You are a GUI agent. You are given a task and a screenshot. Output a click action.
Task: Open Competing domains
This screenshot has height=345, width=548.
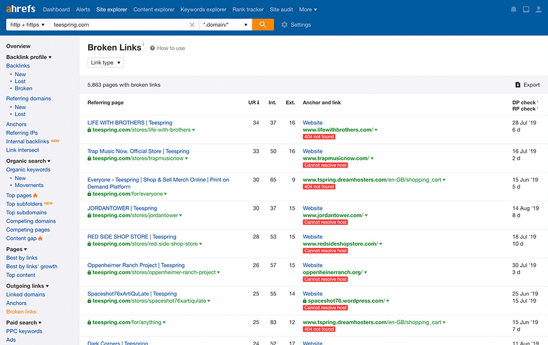(x=31, y=221)
